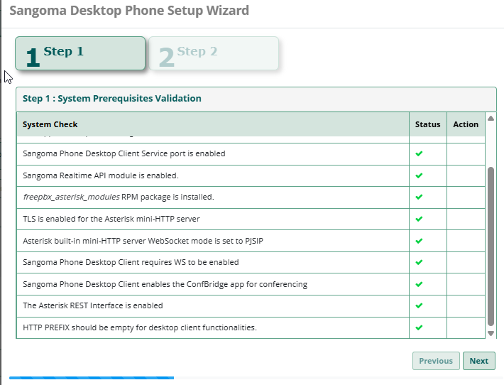Switch to the Step 1 tab
This screenshot has width=504, height=385.
click(x=80, y=54)
